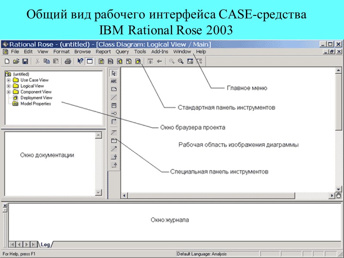Select Deployment View in the project browser
Screen dimensions: 344x258
point(37,97)
